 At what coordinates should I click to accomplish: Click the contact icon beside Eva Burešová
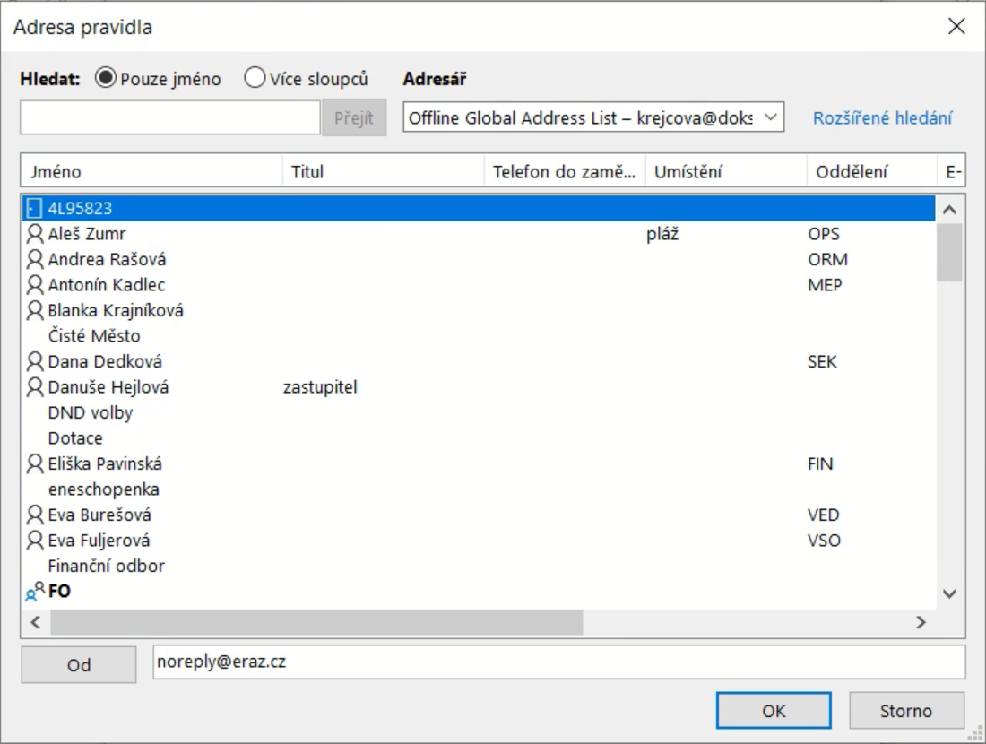pos(35,515)
